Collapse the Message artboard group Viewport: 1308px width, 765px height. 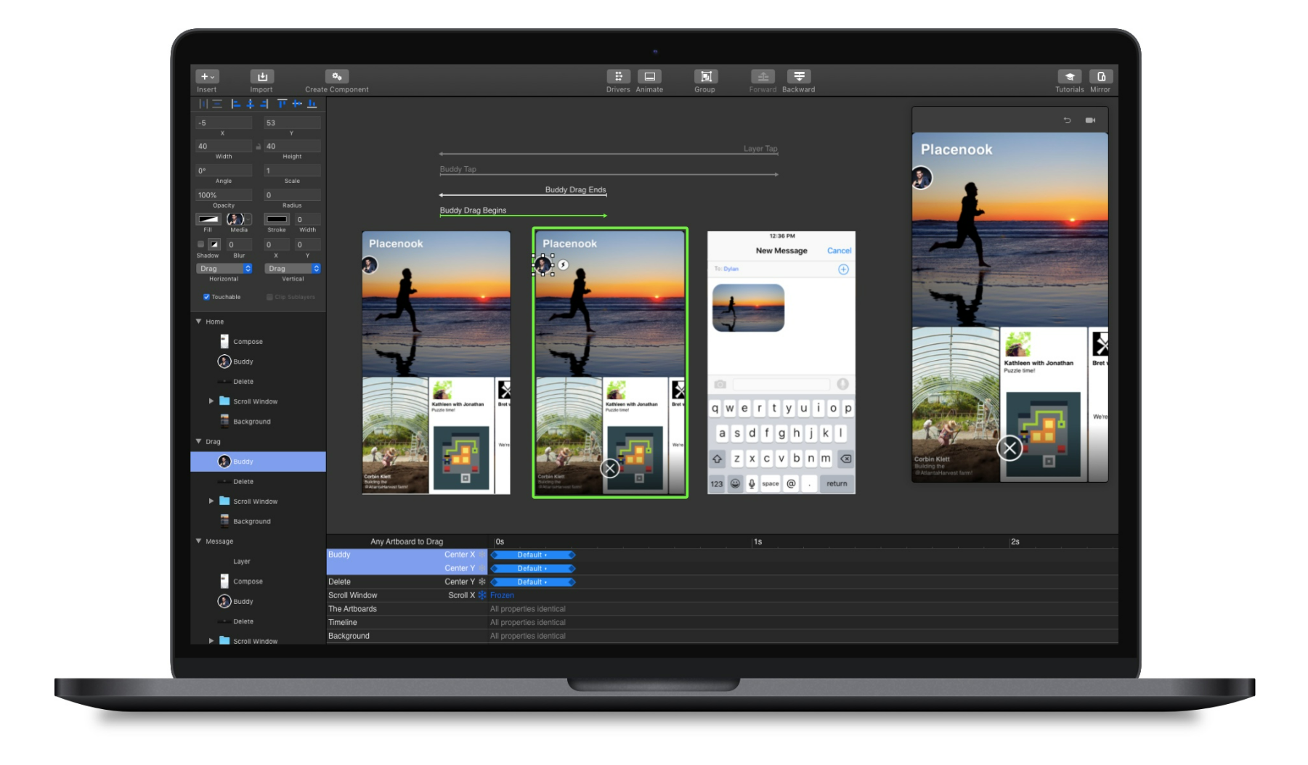[198, 541]
